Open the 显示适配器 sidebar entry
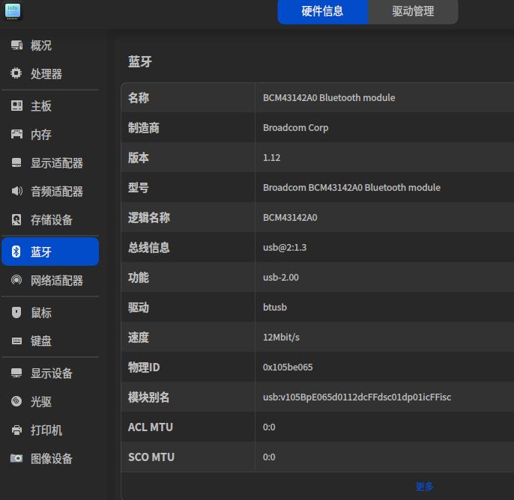514x500 pixels. (x=50, y=162)
